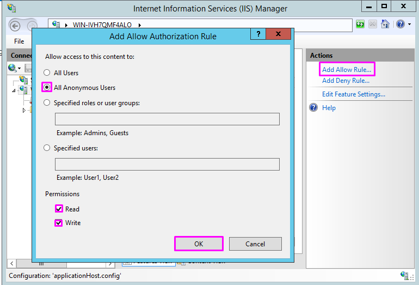
Task: Close the Add Allow Authorization Rule dialog
Action: pyautogui.click(x=278, y=34)
